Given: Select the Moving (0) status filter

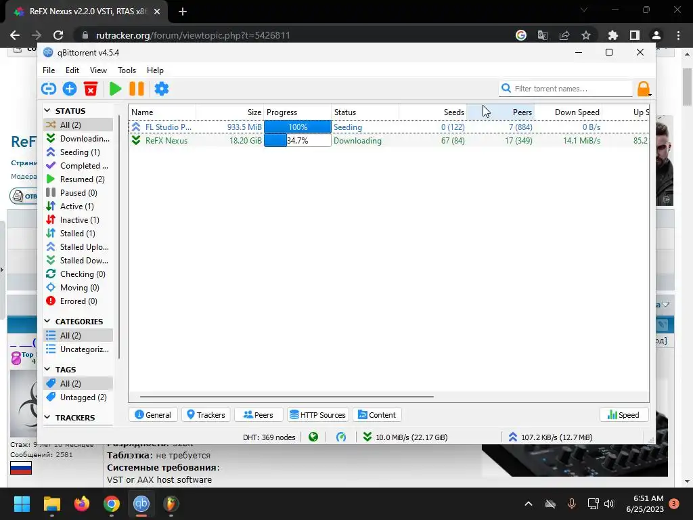Looking at the screenshot, I should pos(79,288).
